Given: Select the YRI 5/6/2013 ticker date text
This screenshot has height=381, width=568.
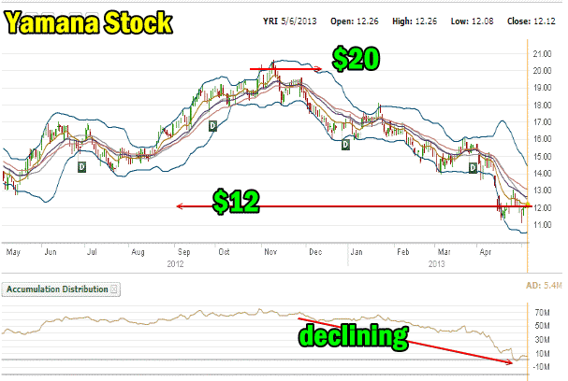Looking at the screenshot, I should pyautogui.click(x=290, y=21).
